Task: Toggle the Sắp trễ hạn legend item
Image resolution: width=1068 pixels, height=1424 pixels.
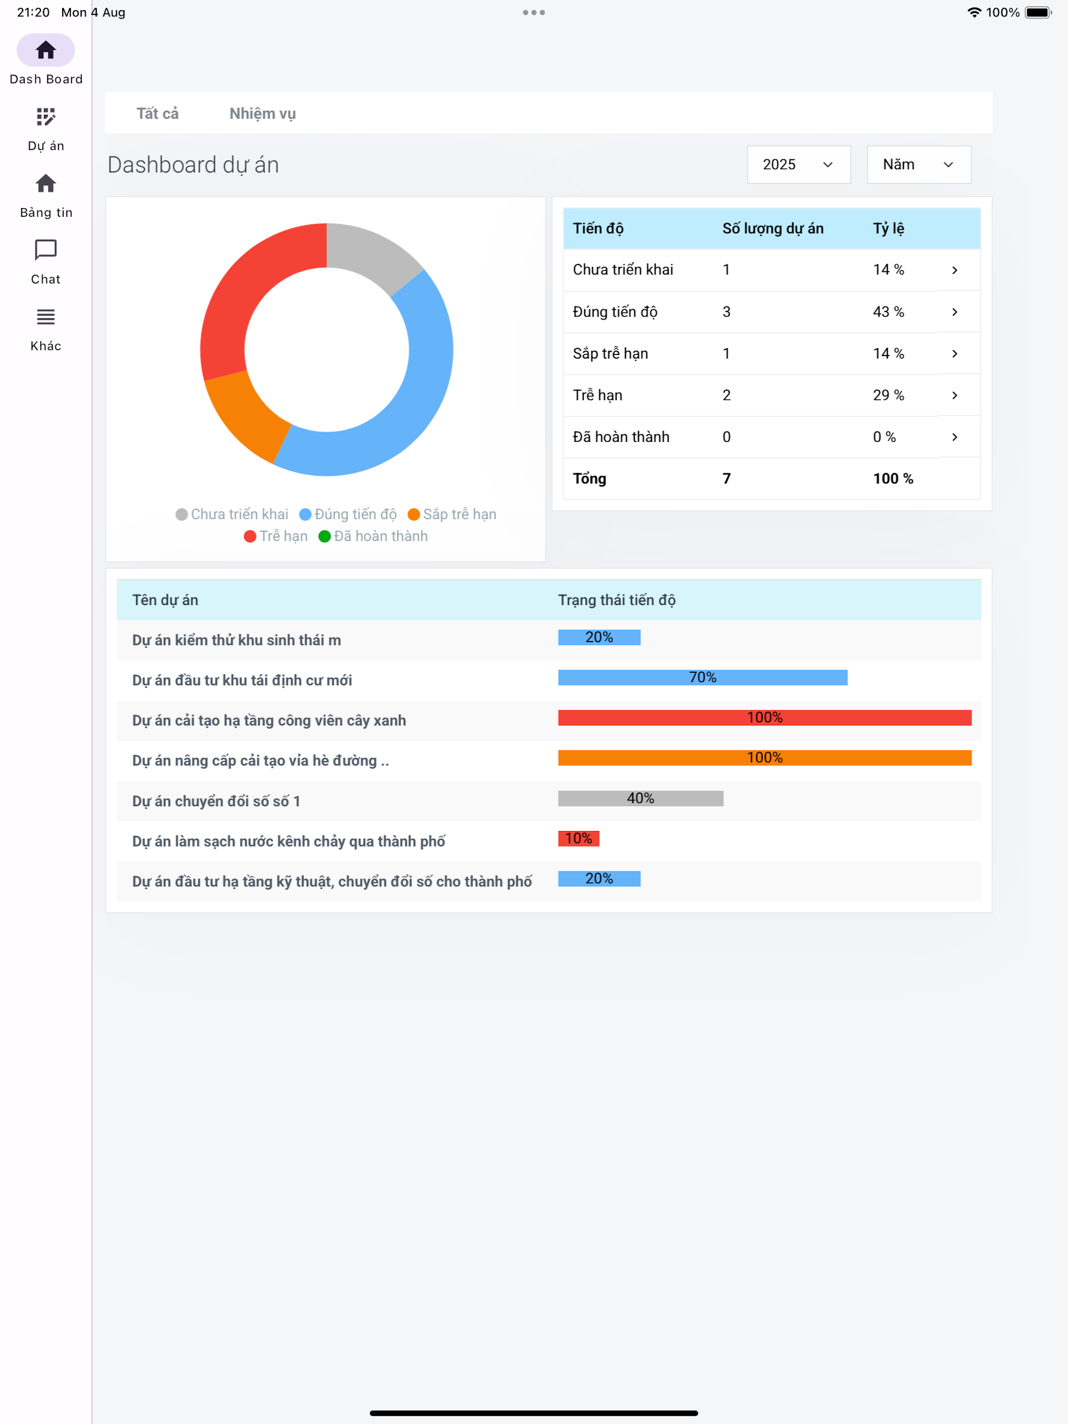Action: tap(452, 514)
